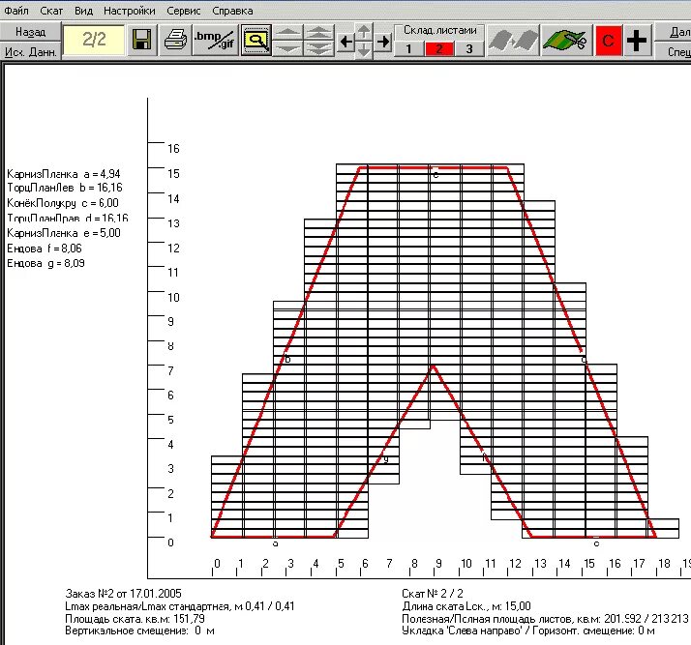Move layout up with grey arrow
The width and height of the screenshot is (691, 645).
pyautogui.click(x=364, y=32)
